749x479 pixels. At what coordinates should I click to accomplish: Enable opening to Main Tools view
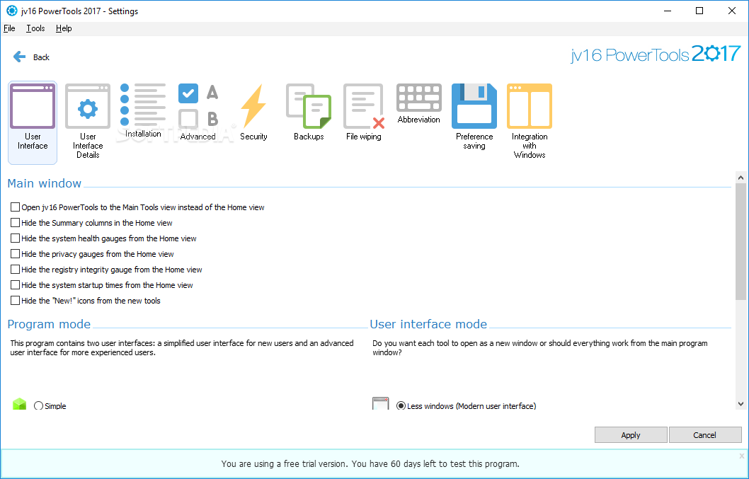pos(16,207)
